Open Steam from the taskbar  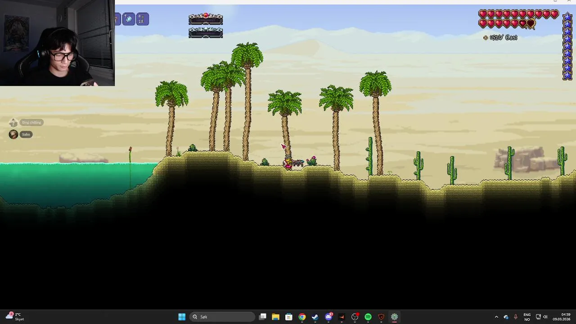click(x=315, y=317)
